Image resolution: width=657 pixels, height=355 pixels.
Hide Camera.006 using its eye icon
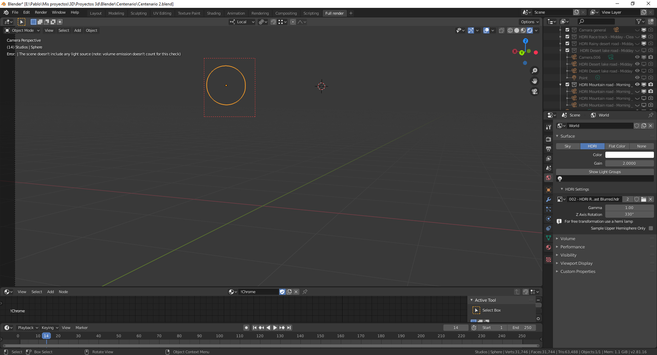(637, 57)
